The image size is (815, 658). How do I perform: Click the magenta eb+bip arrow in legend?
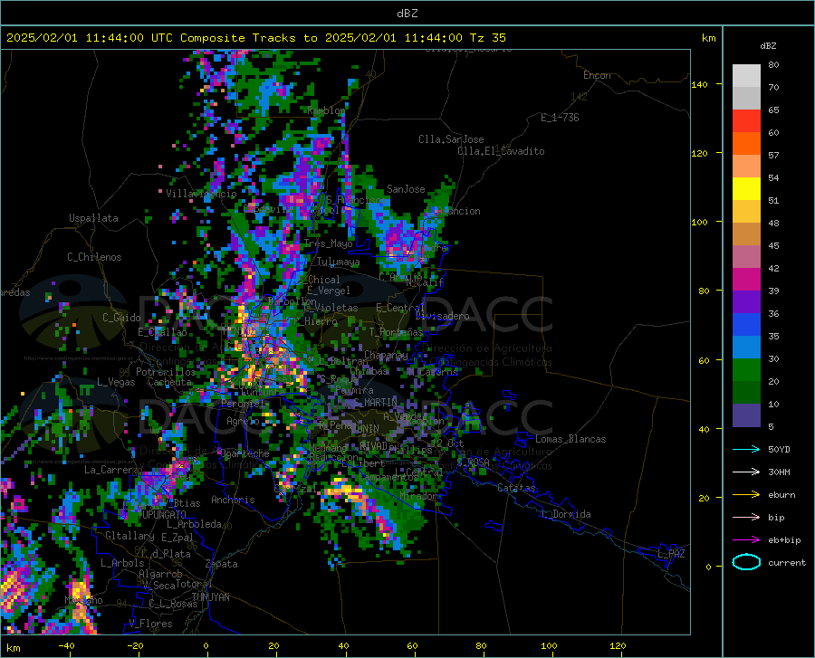[x=746, y=540]
